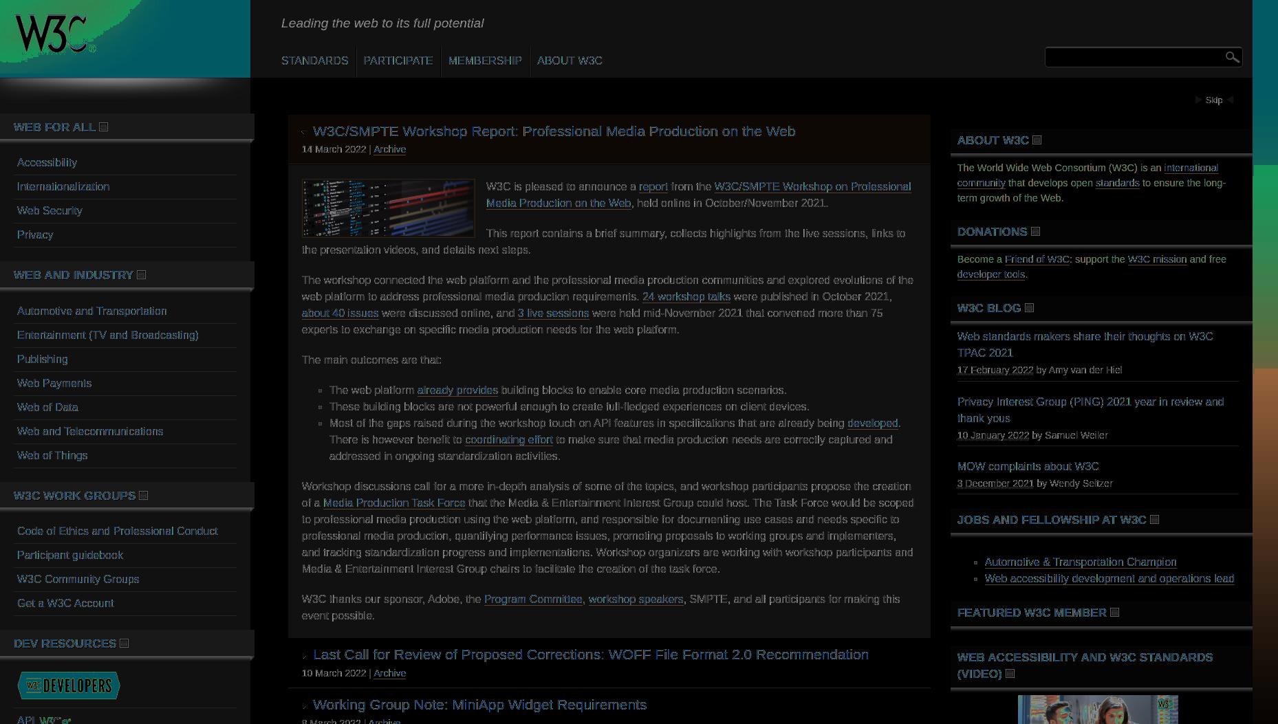Image resolution: width=1278 pixels, height=724 pixels.
Task: Open the Membership menu
Action: coord(485,61)
